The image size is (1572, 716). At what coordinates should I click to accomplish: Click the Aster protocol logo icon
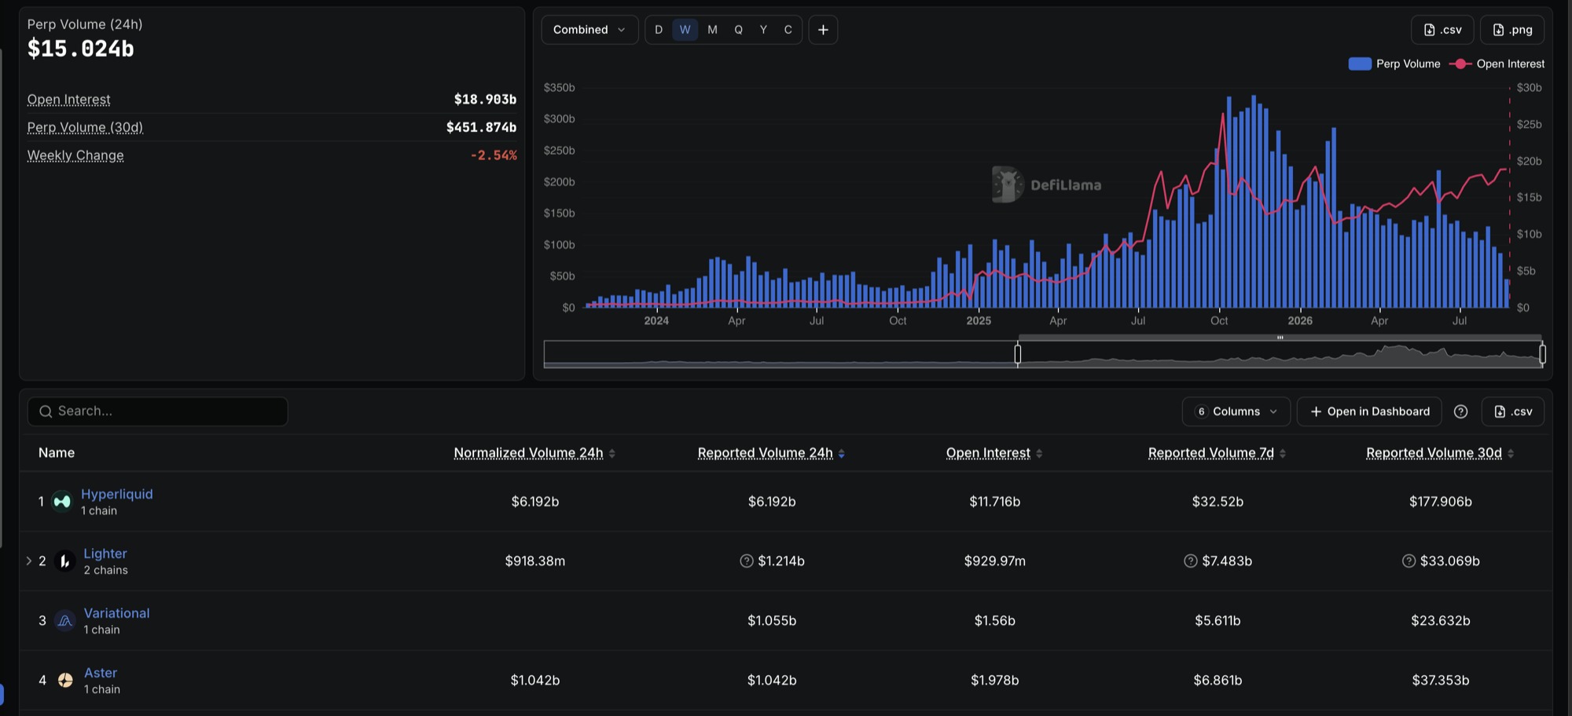pos(65,680)
